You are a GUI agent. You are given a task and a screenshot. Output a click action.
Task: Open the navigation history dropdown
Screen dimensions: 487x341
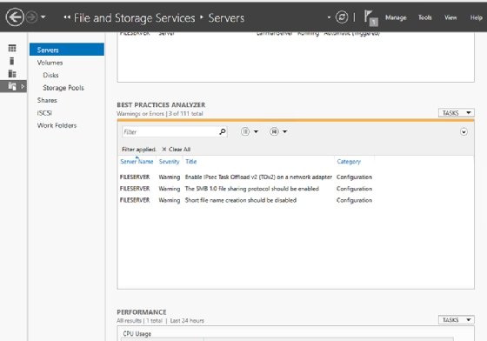(43, 17)
